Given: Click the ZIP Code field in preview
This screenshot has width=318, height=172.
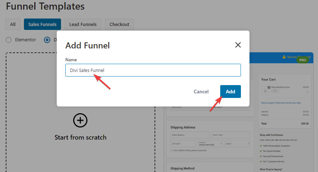Looking at the screenshot, I should (183, 144).
